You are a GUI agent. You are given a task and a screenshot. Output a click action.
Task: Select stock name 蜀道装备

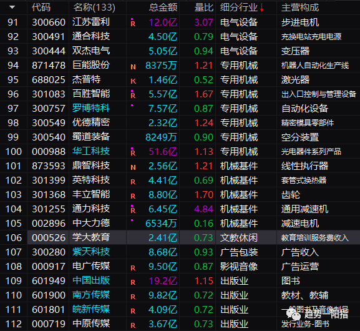pyautogui.click(x=91, y=137)
